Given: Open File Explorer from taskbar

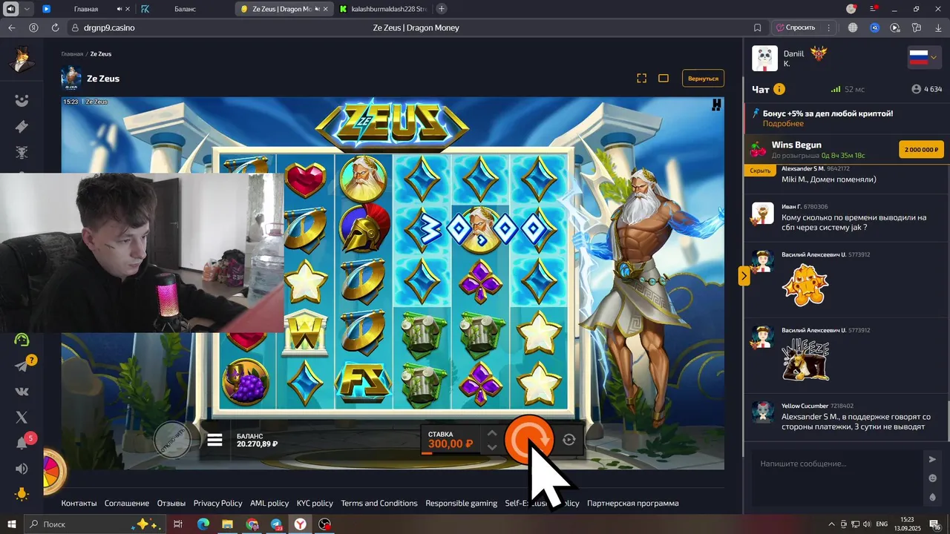Looking at the screenshot, I should pyautogui.click(x=227, y=524).
